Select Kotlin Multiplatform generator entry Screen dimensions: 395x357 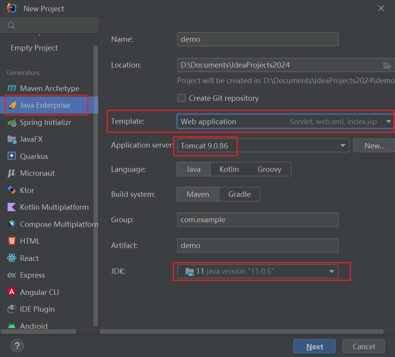pos(49,207)
